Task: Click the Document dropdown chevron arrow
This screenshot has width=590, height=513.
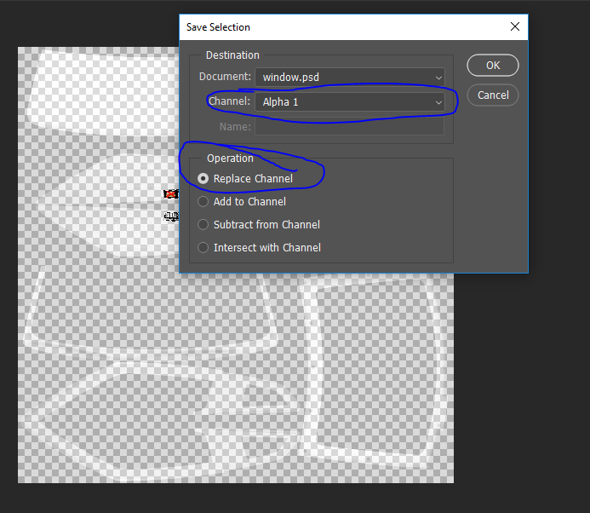Action: click(438, 78)
